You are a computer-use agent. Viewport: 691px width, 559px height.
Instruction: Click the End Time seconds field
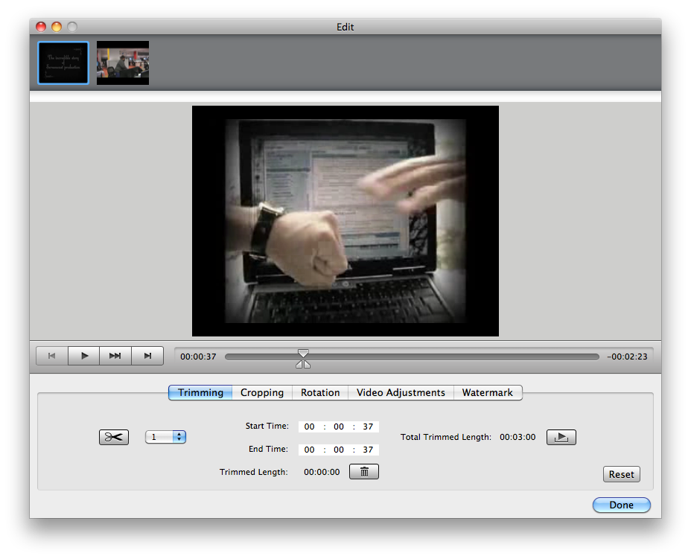[x=368, y=450]
